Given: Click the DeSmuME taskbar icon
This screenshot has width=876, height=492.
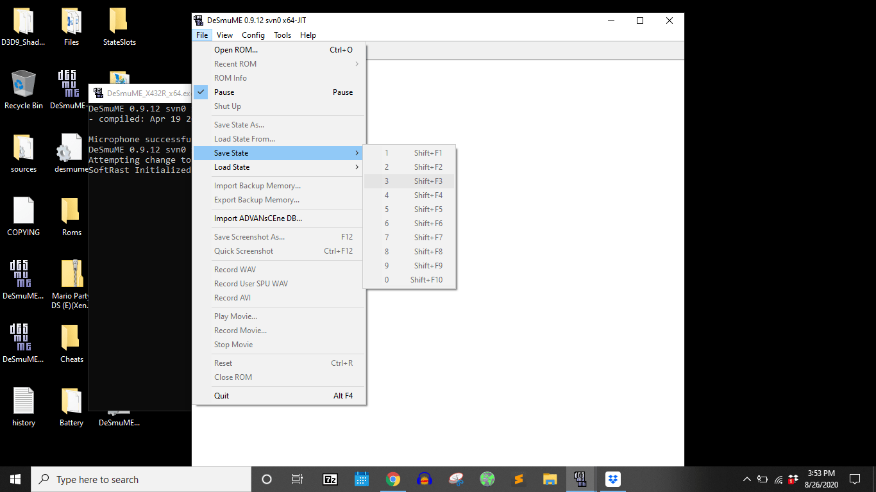Looking at the screenshot, I should pos(581,479).
